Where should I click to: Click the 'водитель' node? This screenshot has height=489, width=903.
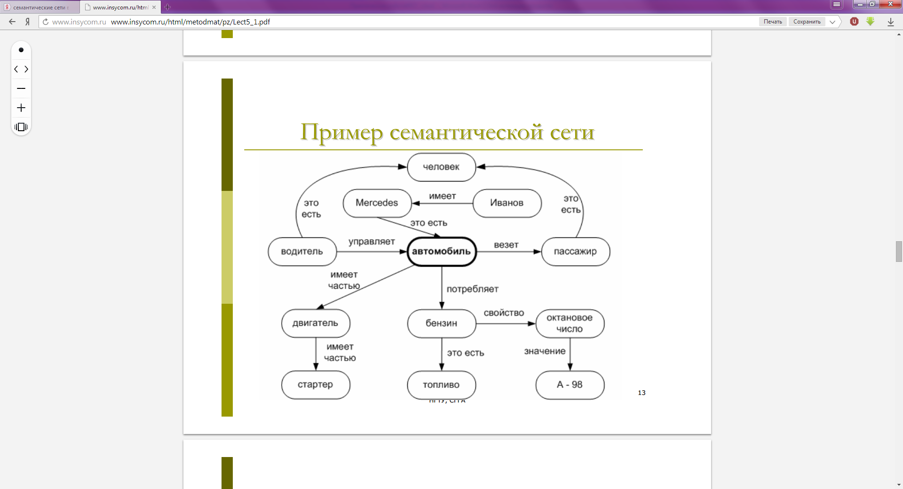click(x=302, y=252)
